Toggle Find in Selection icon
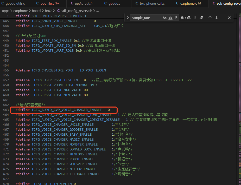This screenshot has height=185, width=241. (x=223, y=18)
